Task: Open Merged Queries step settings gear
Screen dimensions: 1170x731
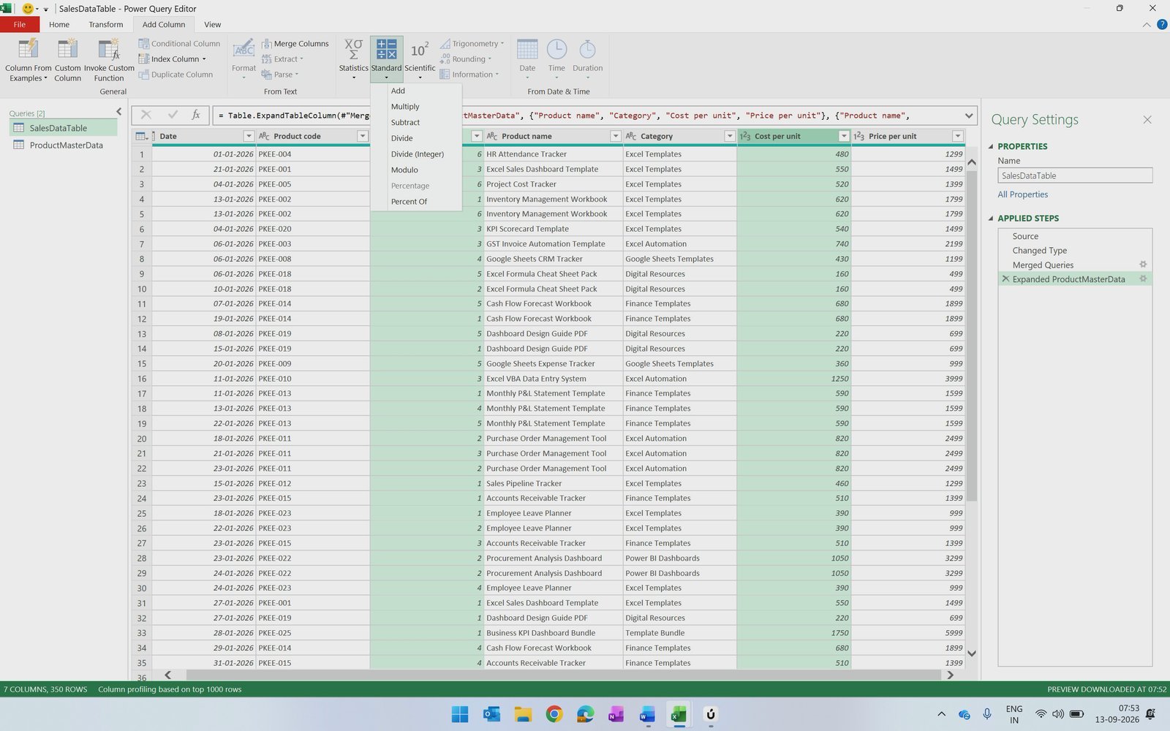Action: [1143, 265]
